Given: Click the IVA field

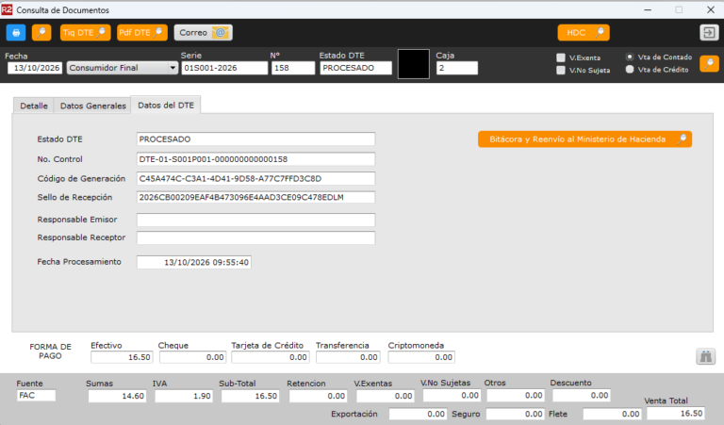Looking at the screenshot, I should click(184, 396).
